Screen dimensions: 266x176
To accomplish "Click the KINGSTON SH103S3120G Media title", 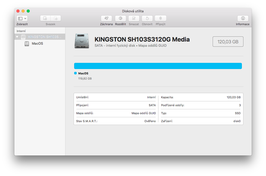I will pyautogui.click(x=142, y=39).
